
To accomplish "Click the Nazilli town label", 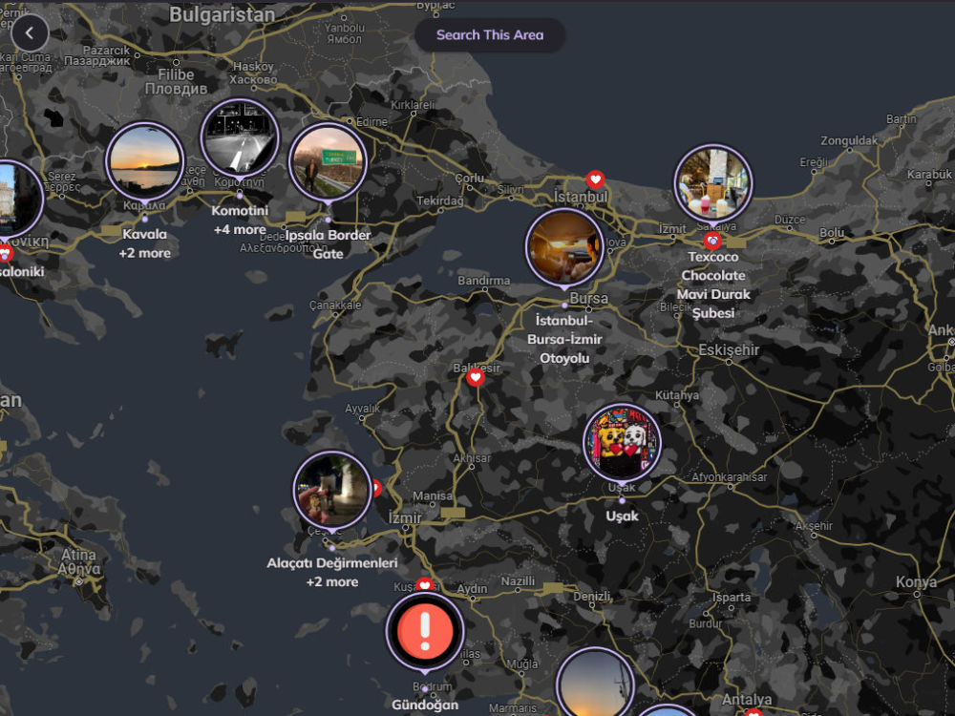I will click(518, 580).
